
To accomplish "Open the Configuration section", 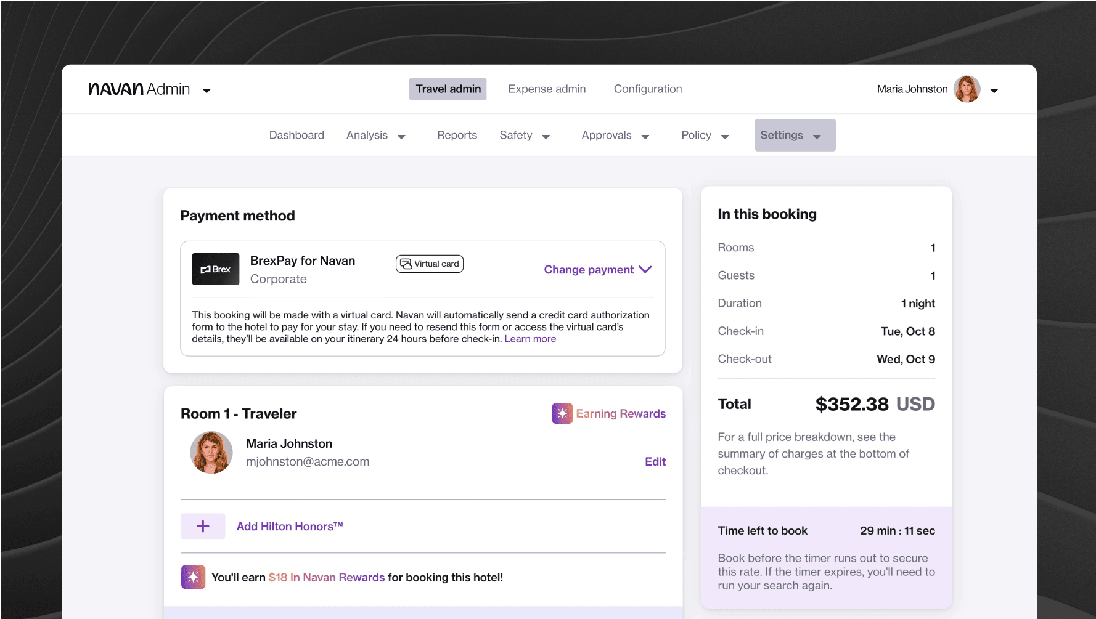I will pos(647,89).
